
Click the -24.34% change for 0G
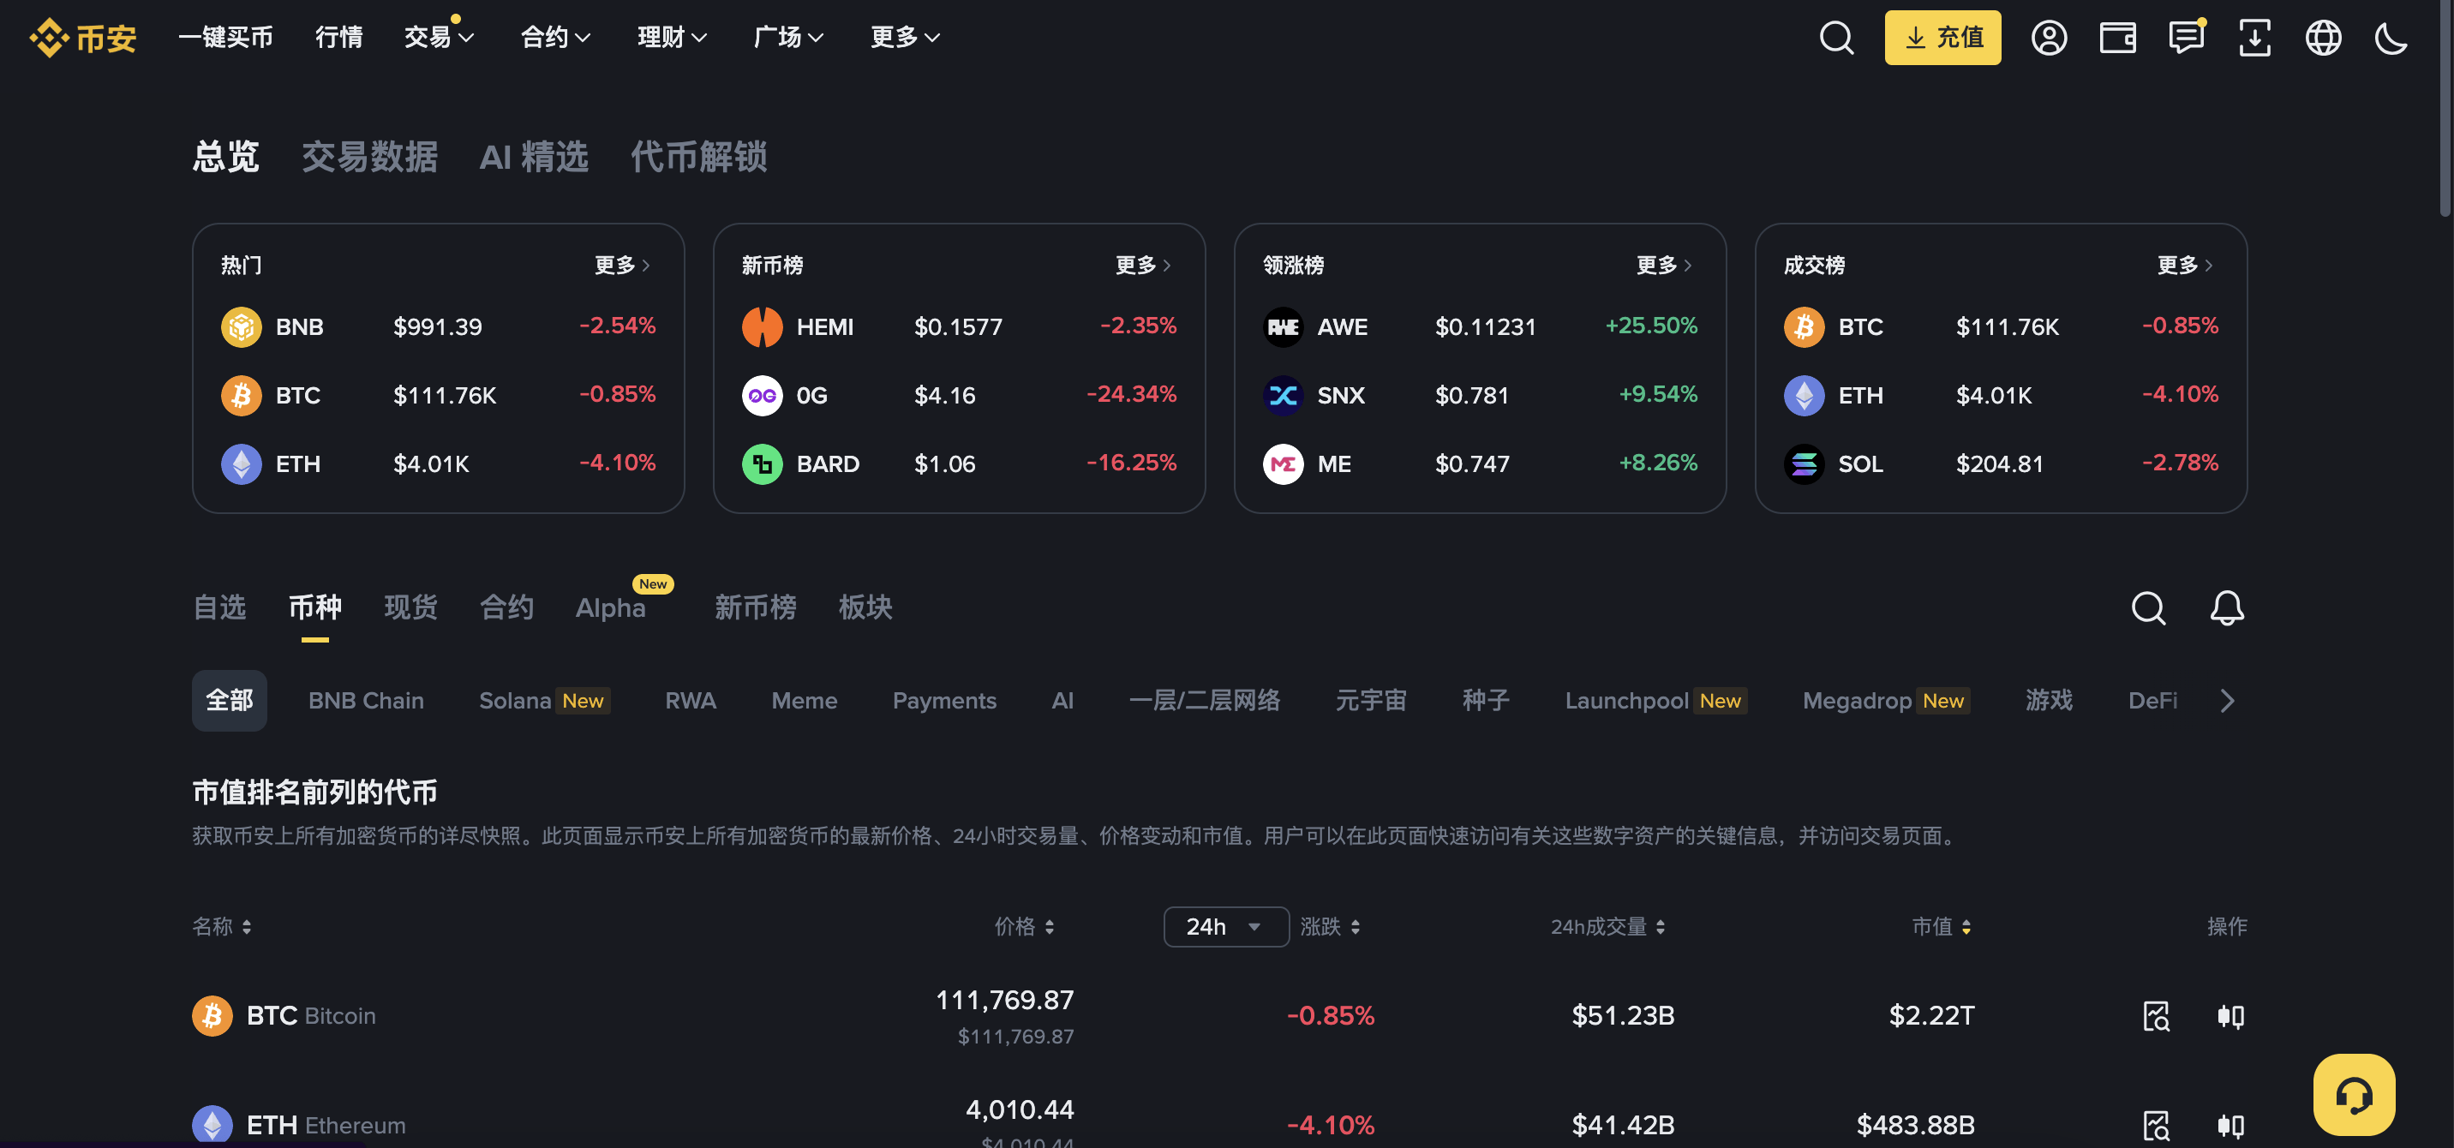(1132, 394)
